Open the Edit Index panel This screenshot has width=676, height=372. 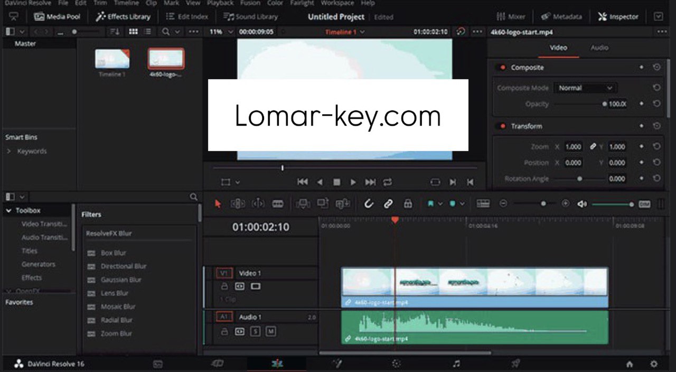[x=187, y=16]
